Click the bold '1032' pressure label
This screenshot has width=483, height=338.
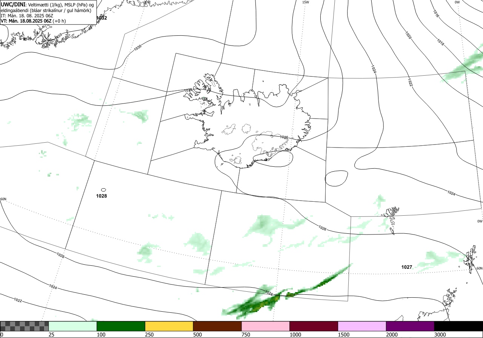[102, 18]
